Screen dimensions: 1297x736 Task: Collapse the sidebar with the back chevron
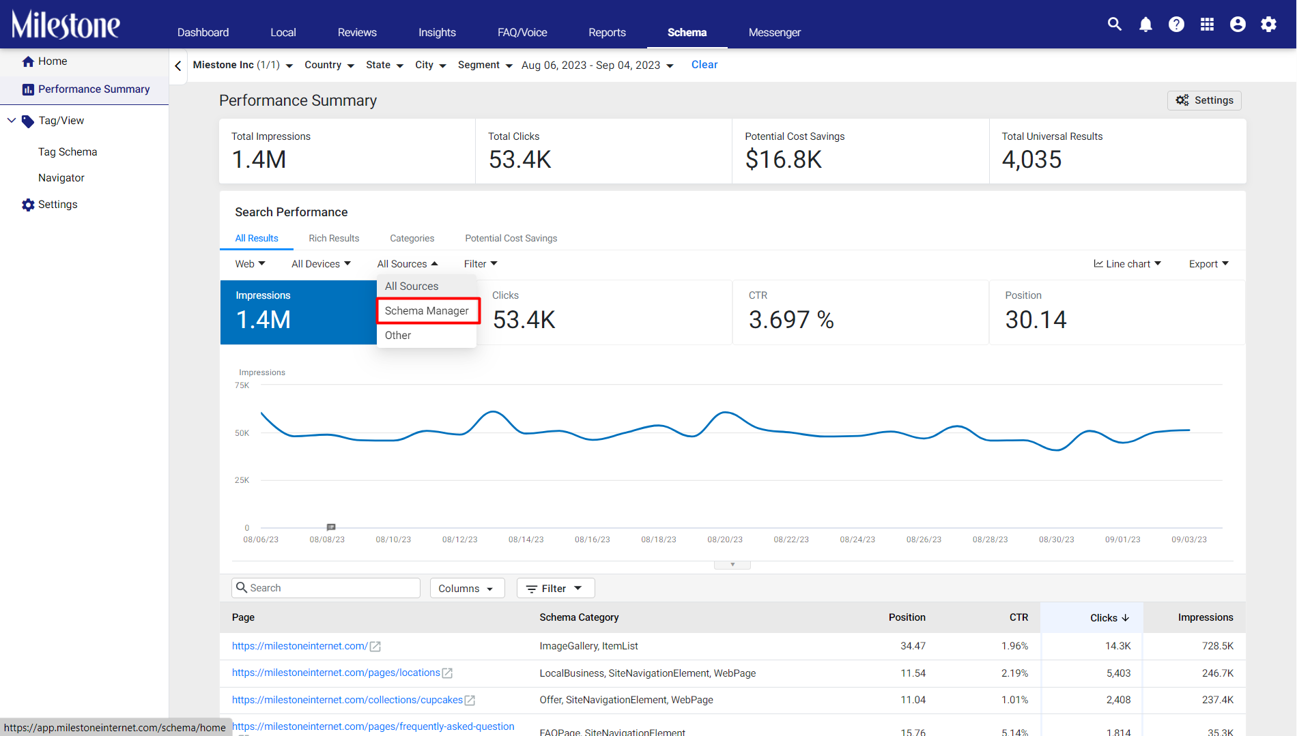point(178,66)
